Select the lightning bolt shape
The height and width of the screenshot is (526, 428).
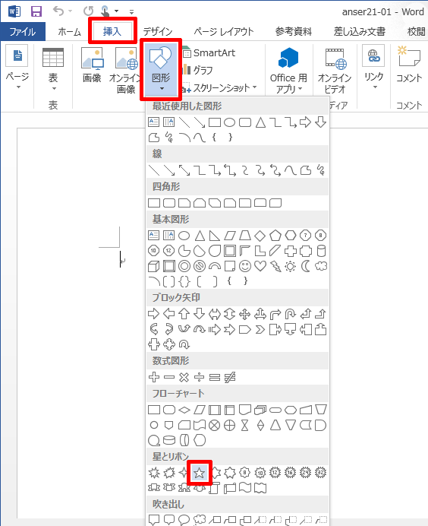click(275, 266)
